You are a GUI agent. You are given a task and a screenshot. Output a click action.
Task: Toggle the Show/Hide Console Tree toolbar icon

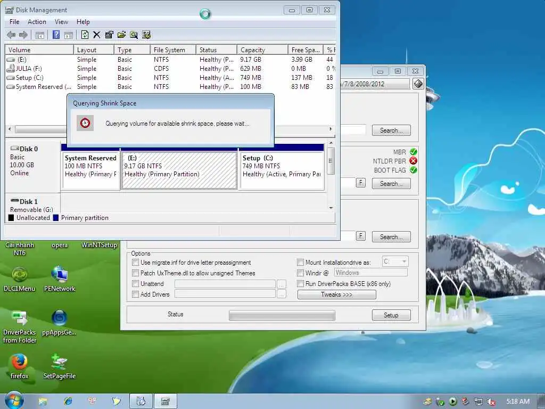pos(39,35)
